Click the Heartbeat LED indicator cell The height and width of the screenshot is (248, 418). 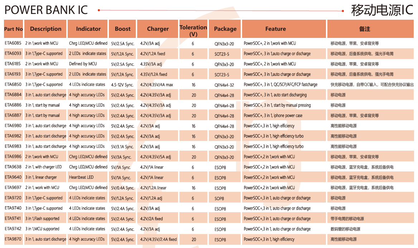click(x=81, y=177)
